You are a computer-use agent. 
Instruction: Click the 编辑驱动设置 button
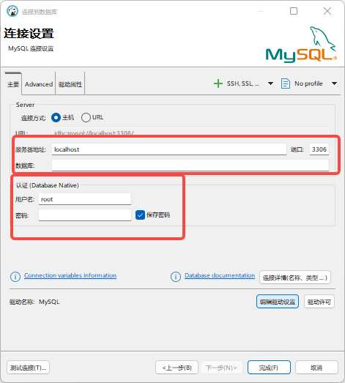(x=278, y=302)
